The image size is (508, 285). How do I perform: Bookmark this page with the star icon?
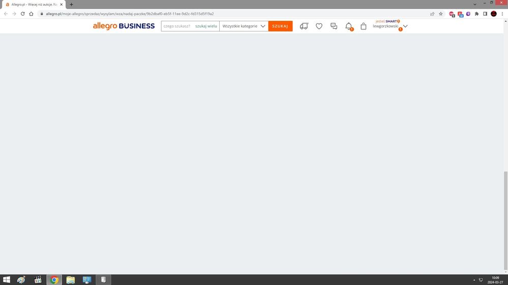click(440, 14)
